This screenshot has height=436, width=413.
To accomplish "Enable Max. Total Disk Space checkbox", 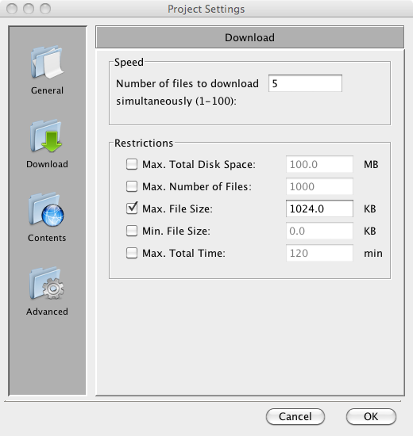I will click(132, 164).
